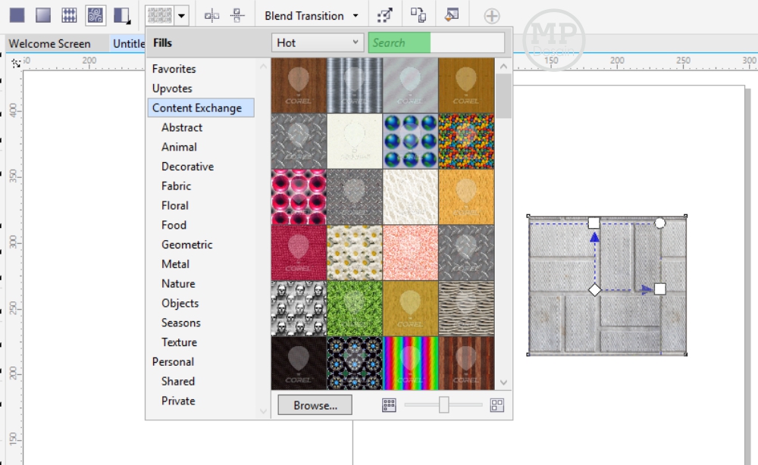Click the Edit fill icon
The height and width of the screenshot is (465, 758).
[453, 14]
